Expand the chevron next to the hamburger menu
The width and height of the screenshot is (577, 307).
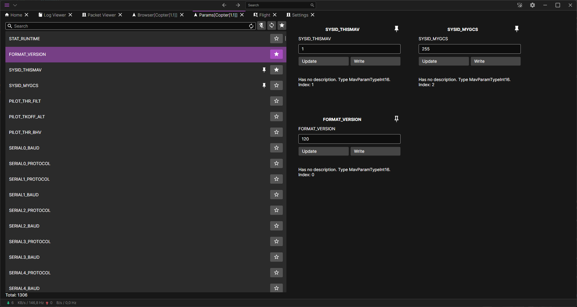pyautogui.click(x=15, y=5)
